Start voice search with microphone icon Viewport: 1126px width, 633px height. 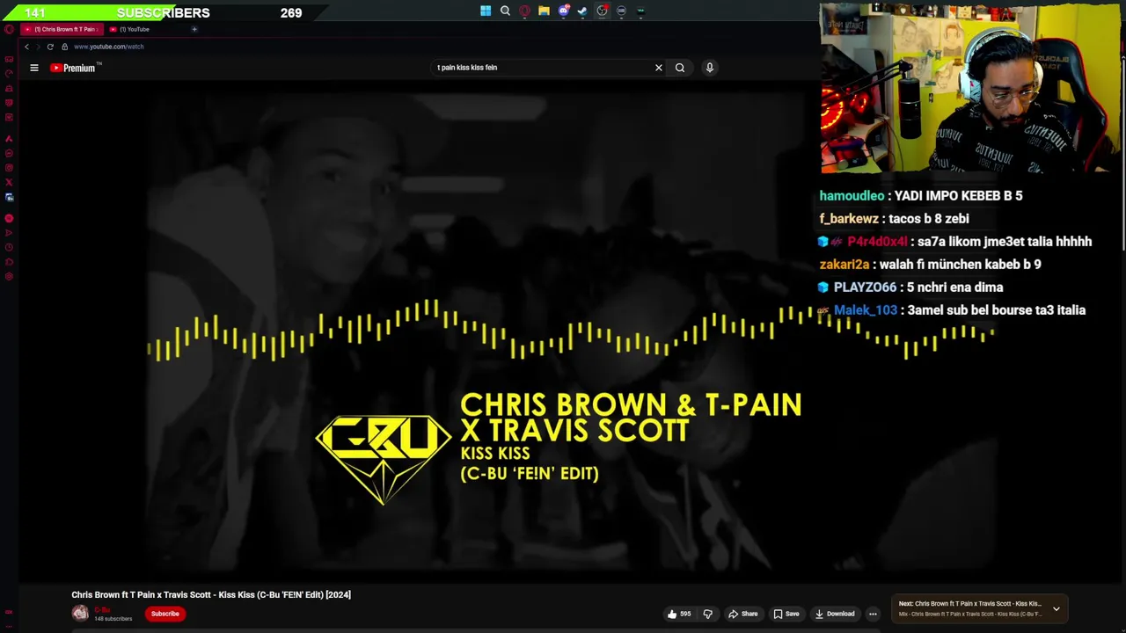tap(710, 68)
